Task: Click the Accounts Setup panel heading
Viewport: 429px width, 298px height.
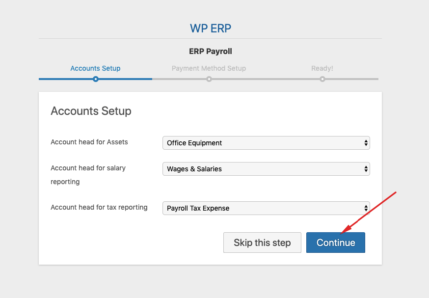Action: pos(91,111)
